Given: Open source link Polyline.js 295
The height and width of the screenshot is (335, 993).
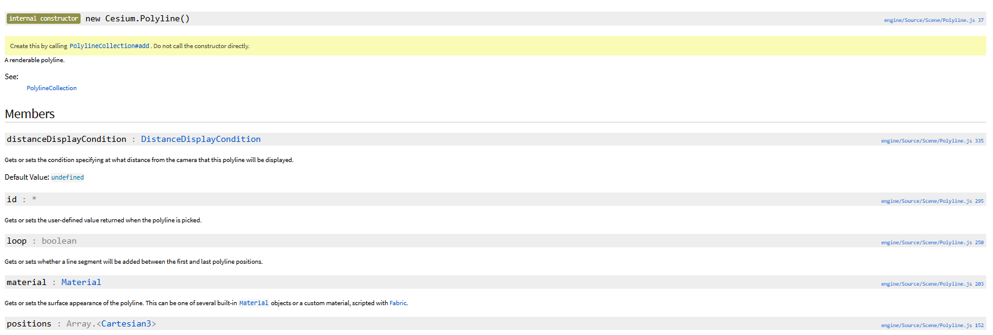Looking at the screenshot, I should point(932,201).
